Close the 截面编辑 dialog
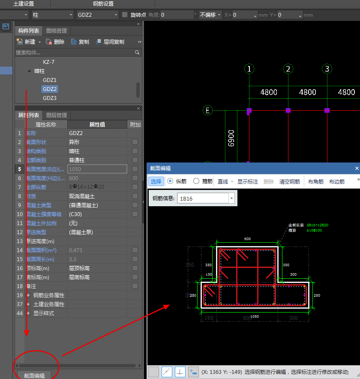This screenshot has height=379, width=360. pos(357,168)
